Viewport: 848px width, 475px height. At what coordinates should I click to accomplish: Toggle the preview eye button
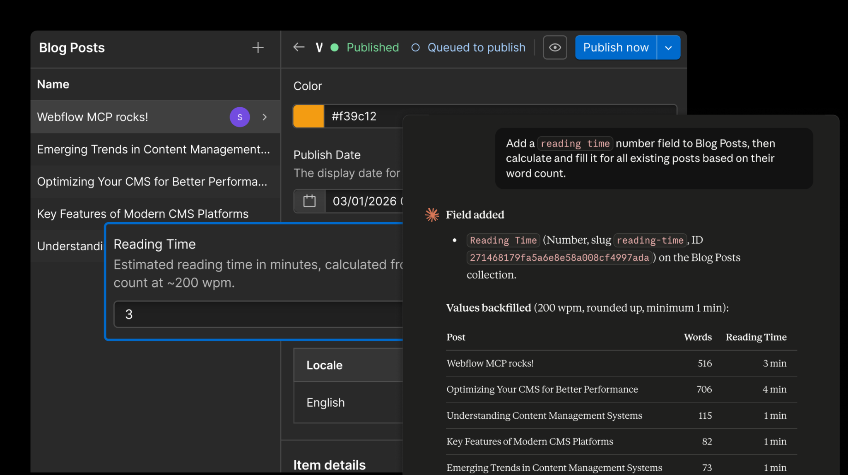554,48
